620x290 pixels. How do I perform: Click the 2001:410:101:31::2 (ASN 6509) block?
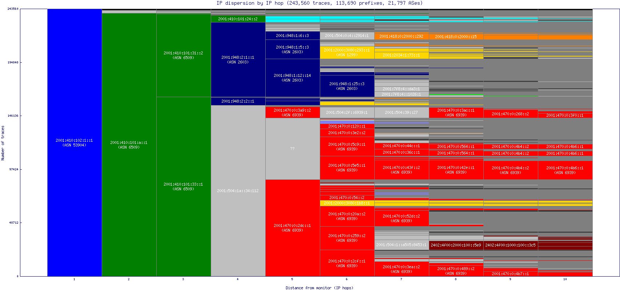[184, 55]
